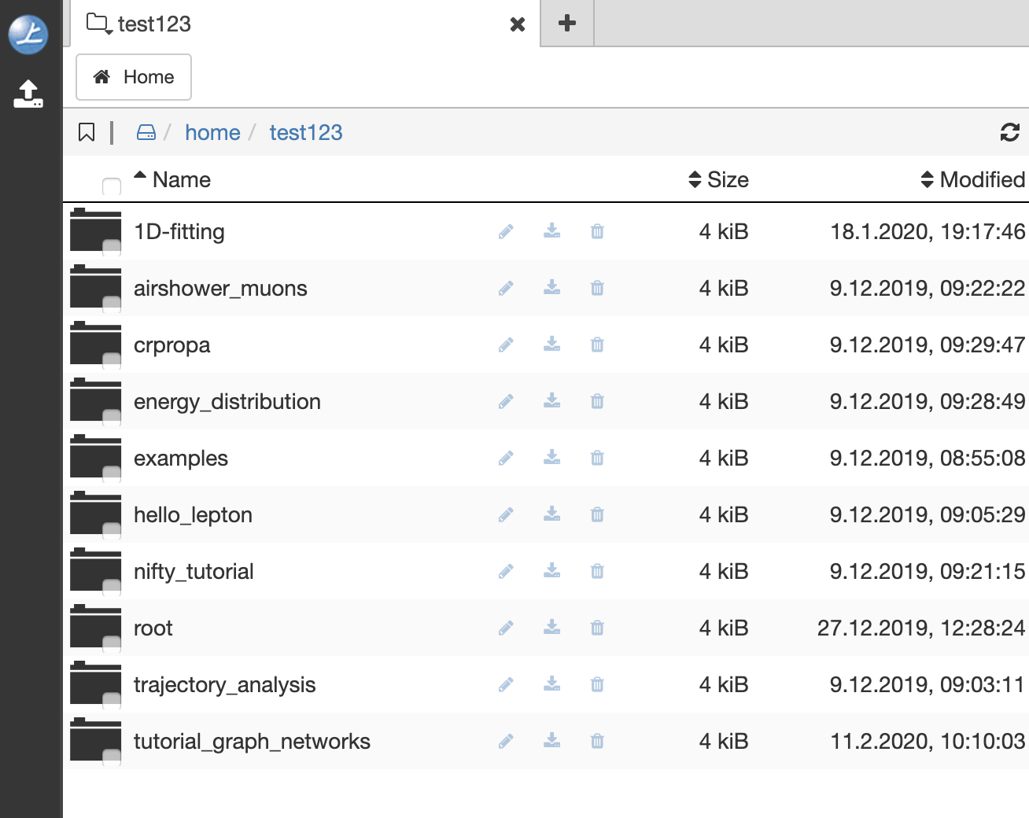Screen dimensions: 1029x818
Task: Click the bookmark icon in the breadcrumb bar
Action: click(x=87, y=132)
